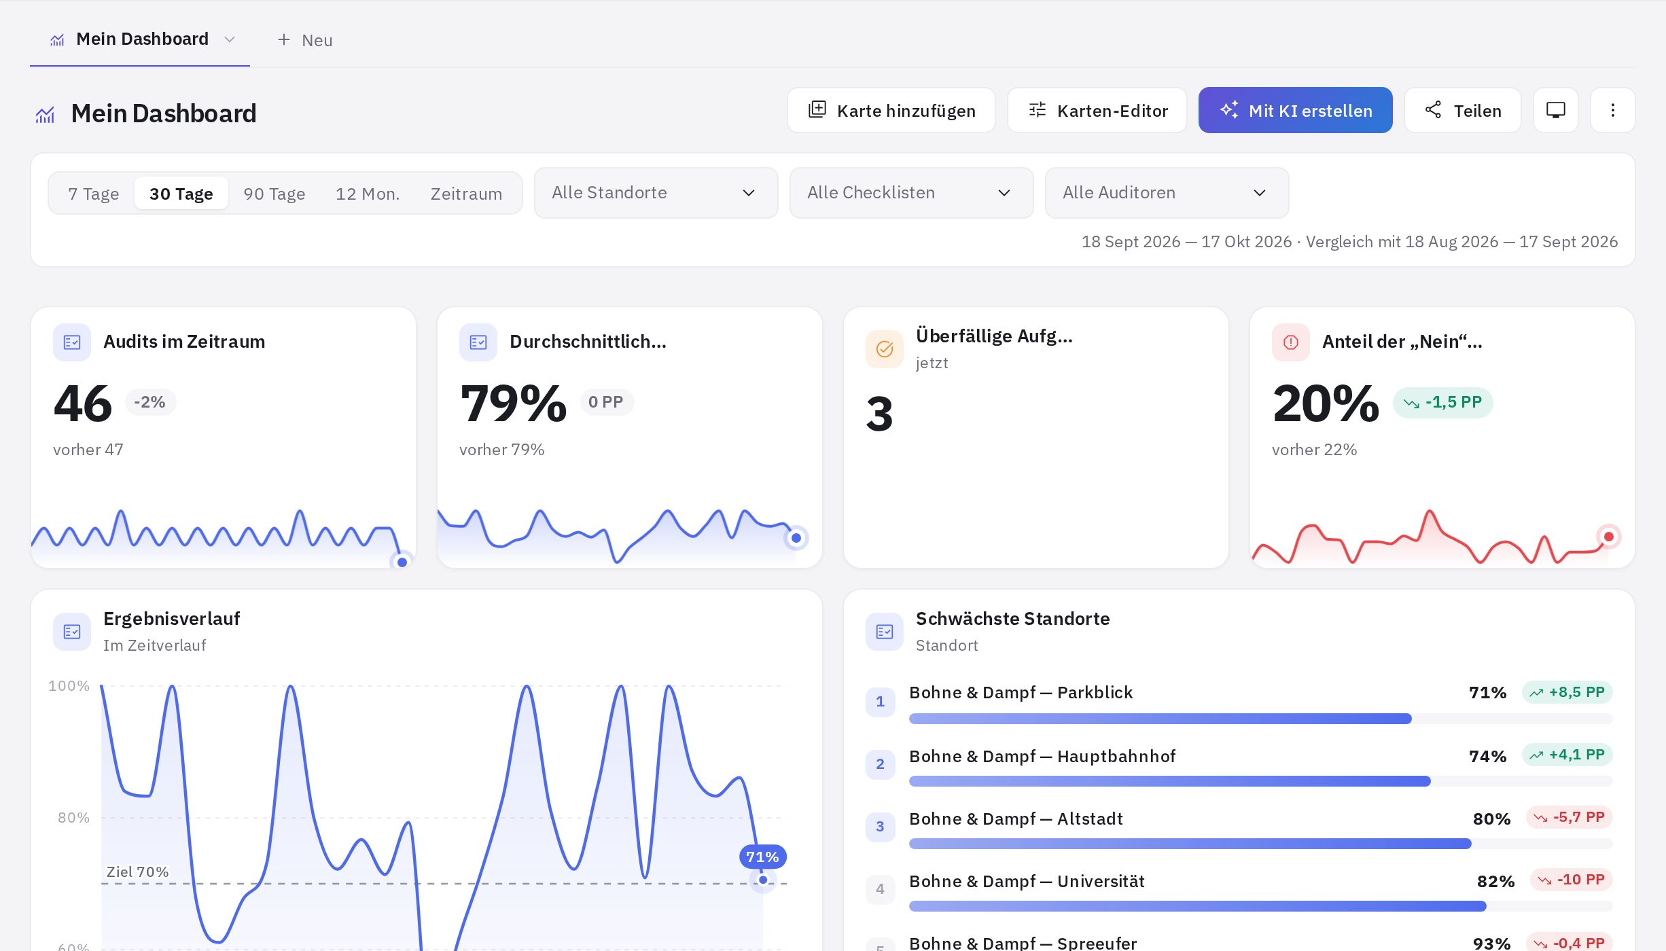Click the Schwächste Standorte card icon
This screenshot has height=951, width=1666.
pos(885,632)
